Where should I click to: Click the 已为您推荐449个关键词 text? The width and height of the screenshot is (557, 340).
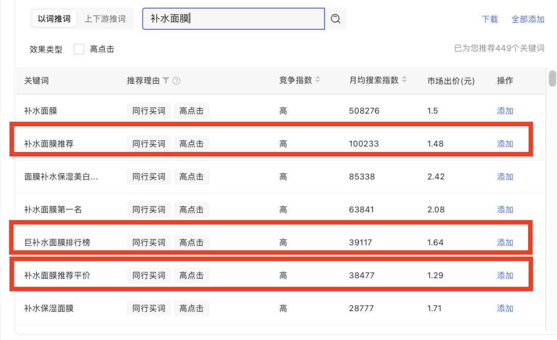point(499,48)
